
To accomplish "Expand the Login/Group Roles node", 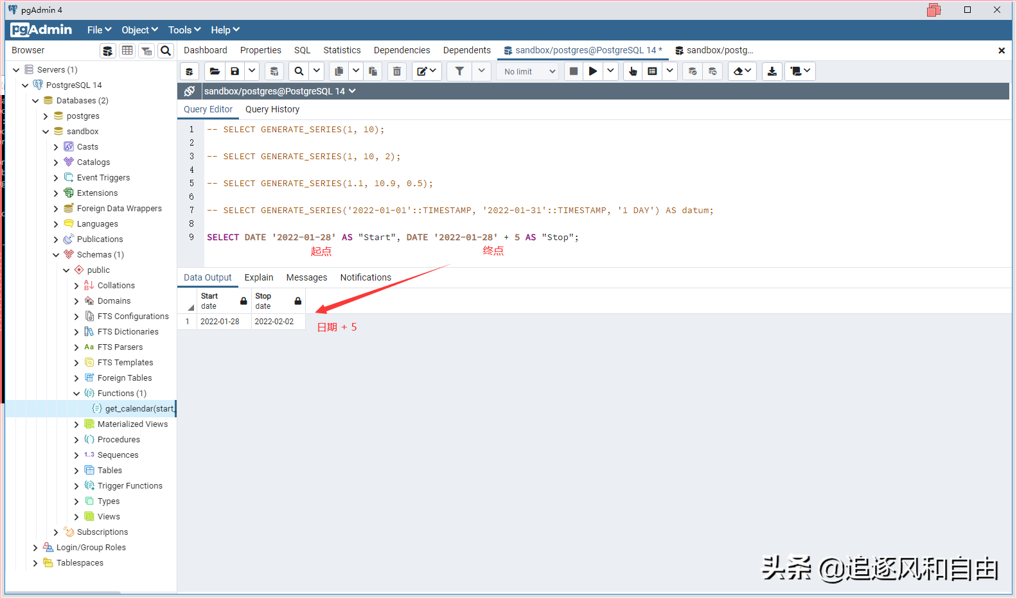I will (x=35, y=548).
